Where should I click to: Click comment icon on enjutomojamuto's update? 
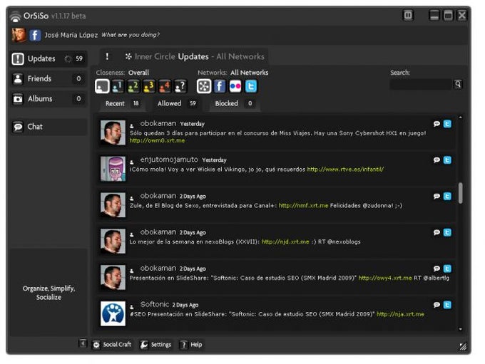pos(436,160)
